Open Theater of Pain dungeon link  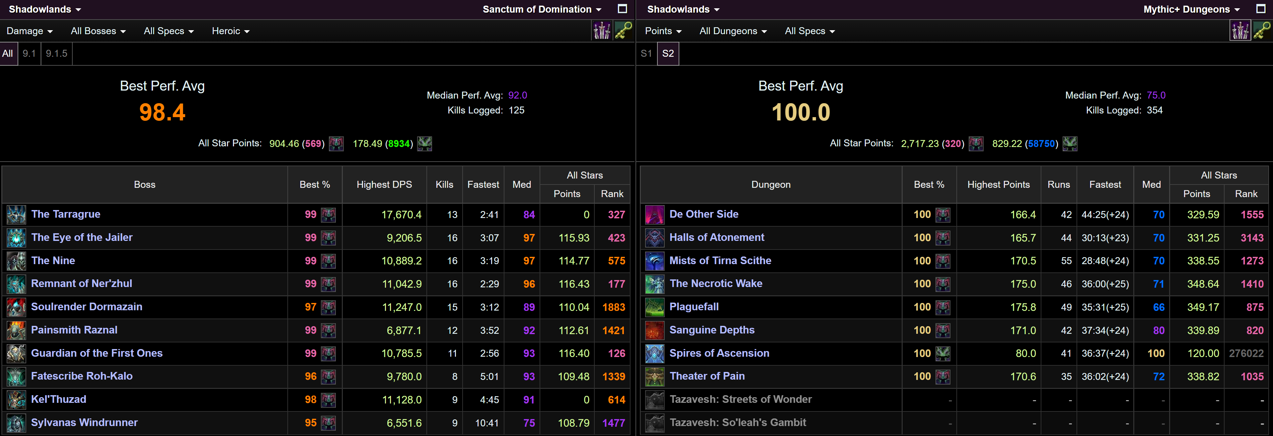pos(707,376)
